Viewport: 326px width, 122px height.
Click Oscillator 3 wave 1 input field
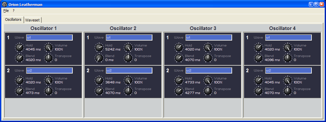point(209,38)
